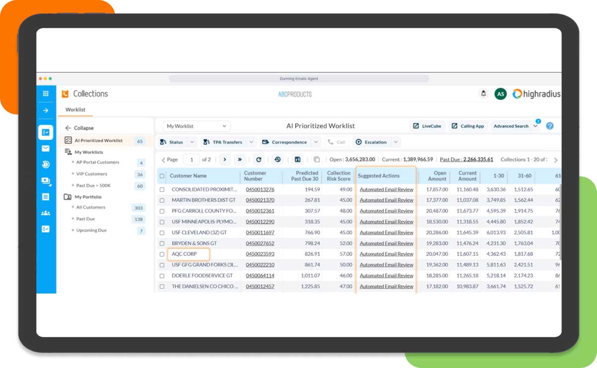597x368 pixels.
Task: Go to previous page arrow
Action: pos(163,160)
